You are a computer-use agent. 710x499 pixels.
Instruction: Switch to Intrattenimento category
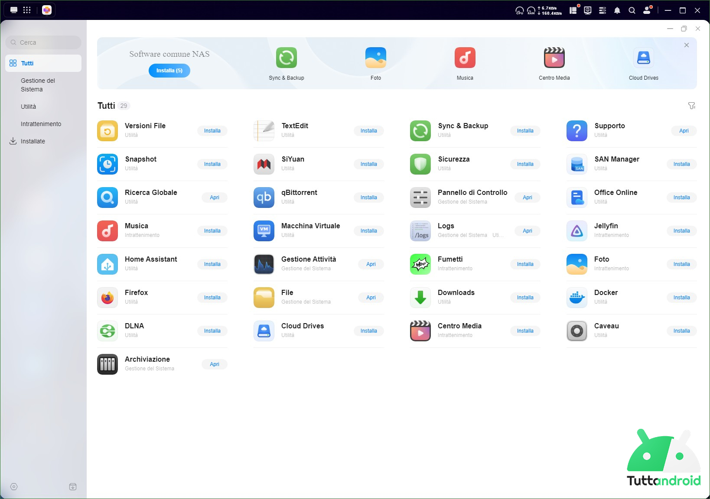coord(43,124)
